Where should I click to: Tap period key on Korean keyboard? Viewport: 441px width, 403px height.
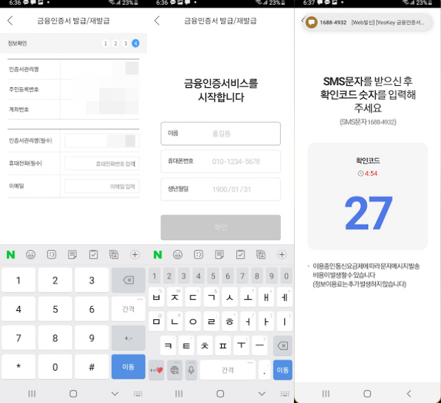coord(264,370)
